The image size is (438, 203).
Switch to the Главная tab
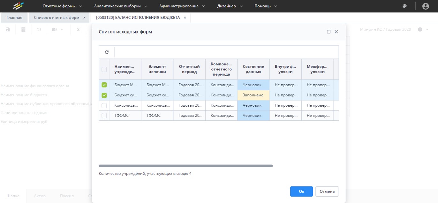point(14,18)
